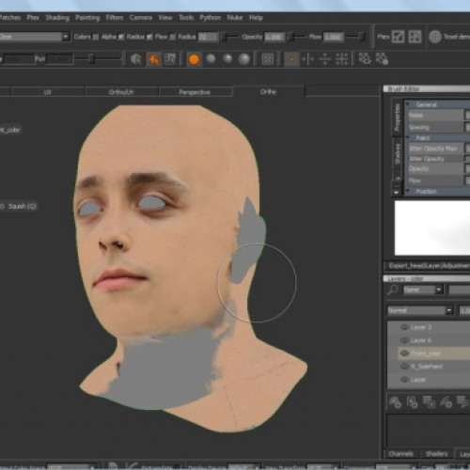Screen dimensions: 470x470
Task: Click the square frame icon after the spheres
Action: [x=268, y=59]
